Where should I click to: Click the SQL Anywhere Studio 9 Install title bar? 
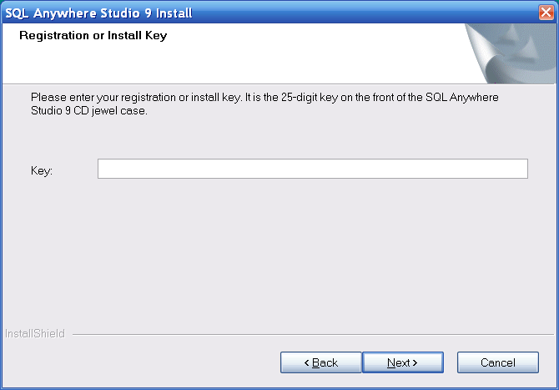point(250,12)
